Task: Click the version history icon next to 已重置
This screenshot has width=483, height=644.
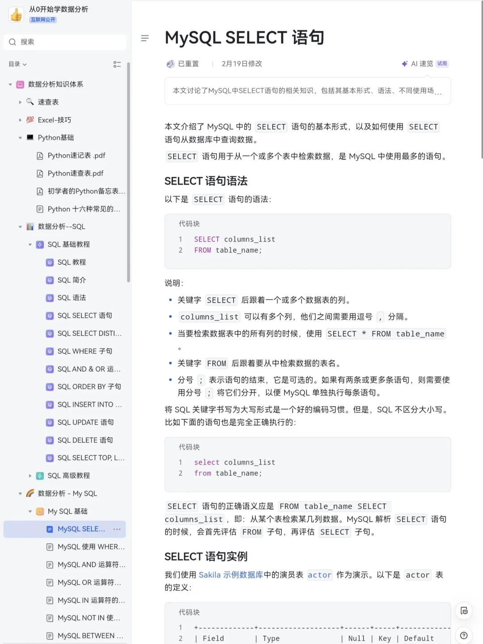Action: (170, 64)
